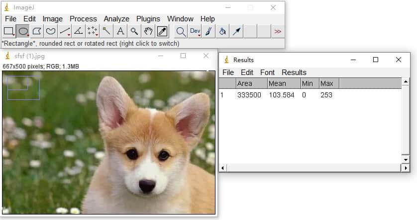Select the Flood Fill bucket tool
Image resolution: width=417 pixels, height=220 pixels.
[222, 31]
